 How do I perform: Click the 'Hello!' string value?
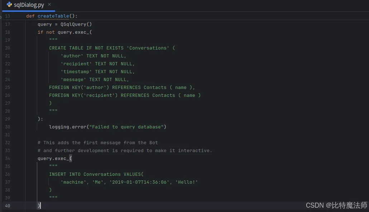(x=187, y=182)
